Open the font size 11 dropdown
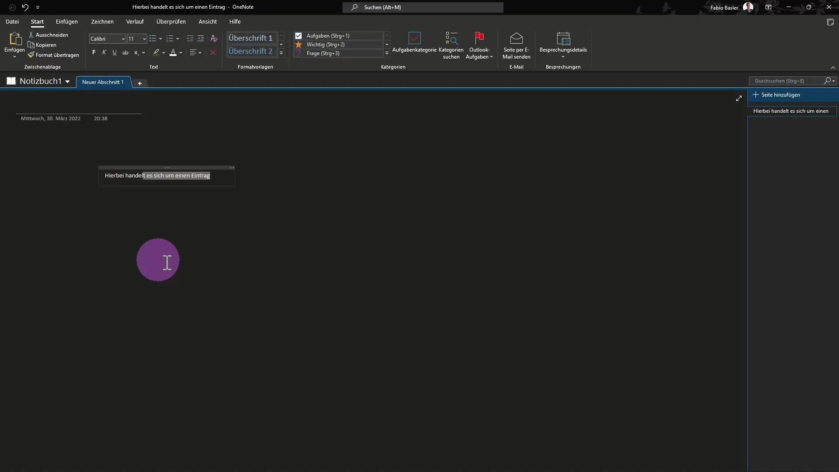839x472 pixels. [x=144, y=39]
